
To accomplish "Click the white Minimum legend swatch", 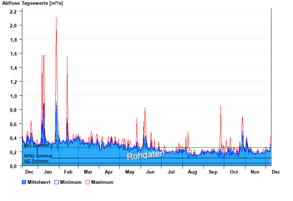I will (56, 182).
